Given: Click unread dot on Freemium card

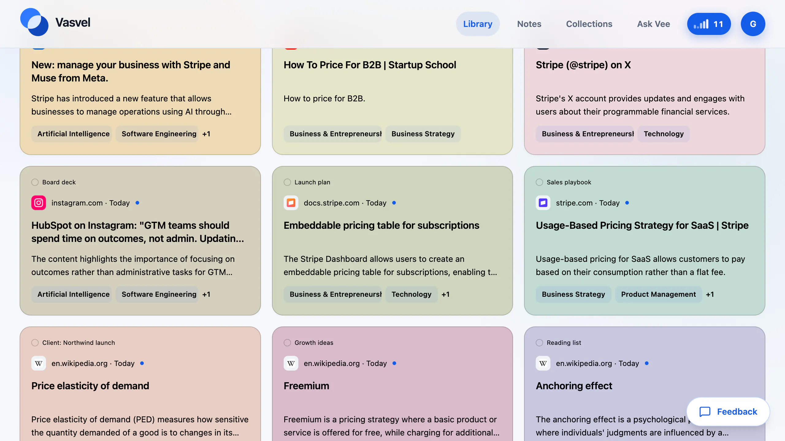Looking at the screenshot, I should point(394,363).
